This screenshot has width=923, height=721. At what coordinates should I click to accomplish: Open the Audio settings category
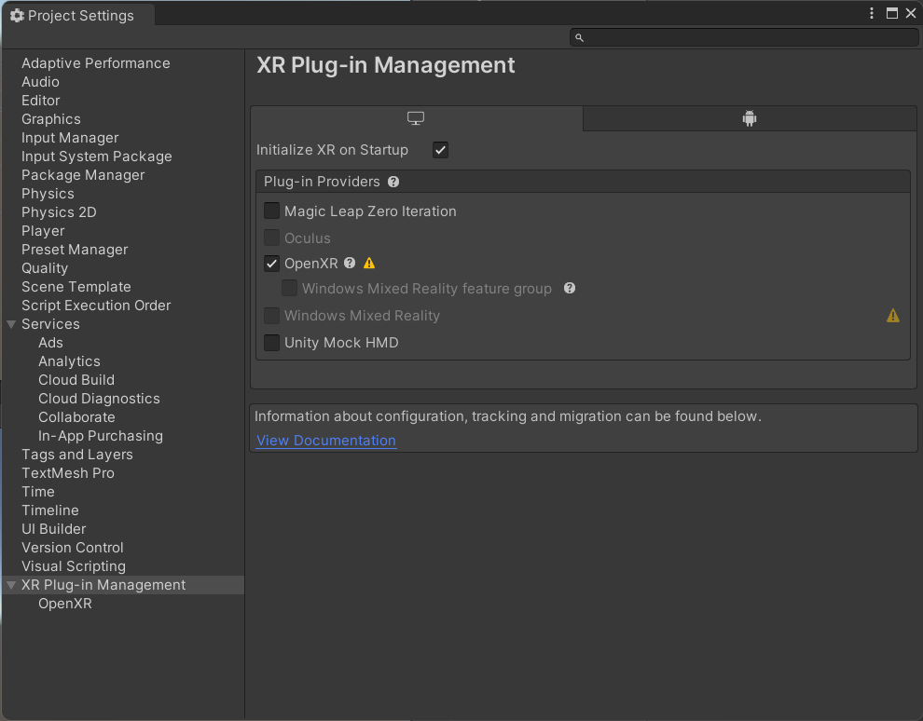(x=40, y=82)
